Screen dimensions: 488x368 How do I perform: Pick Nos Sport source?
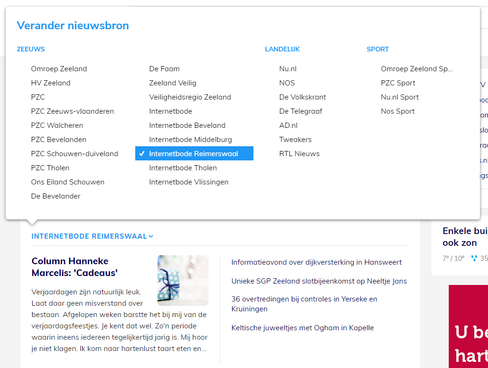click(x=398, y=111)
